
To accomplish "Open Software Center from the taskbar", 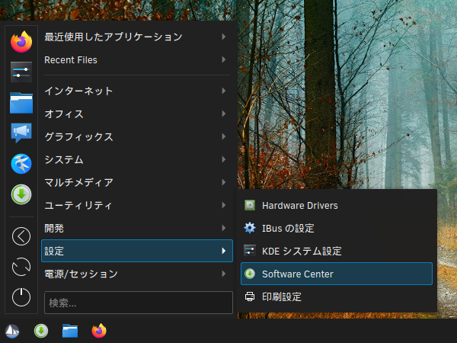I will click(x=41, y=331).
